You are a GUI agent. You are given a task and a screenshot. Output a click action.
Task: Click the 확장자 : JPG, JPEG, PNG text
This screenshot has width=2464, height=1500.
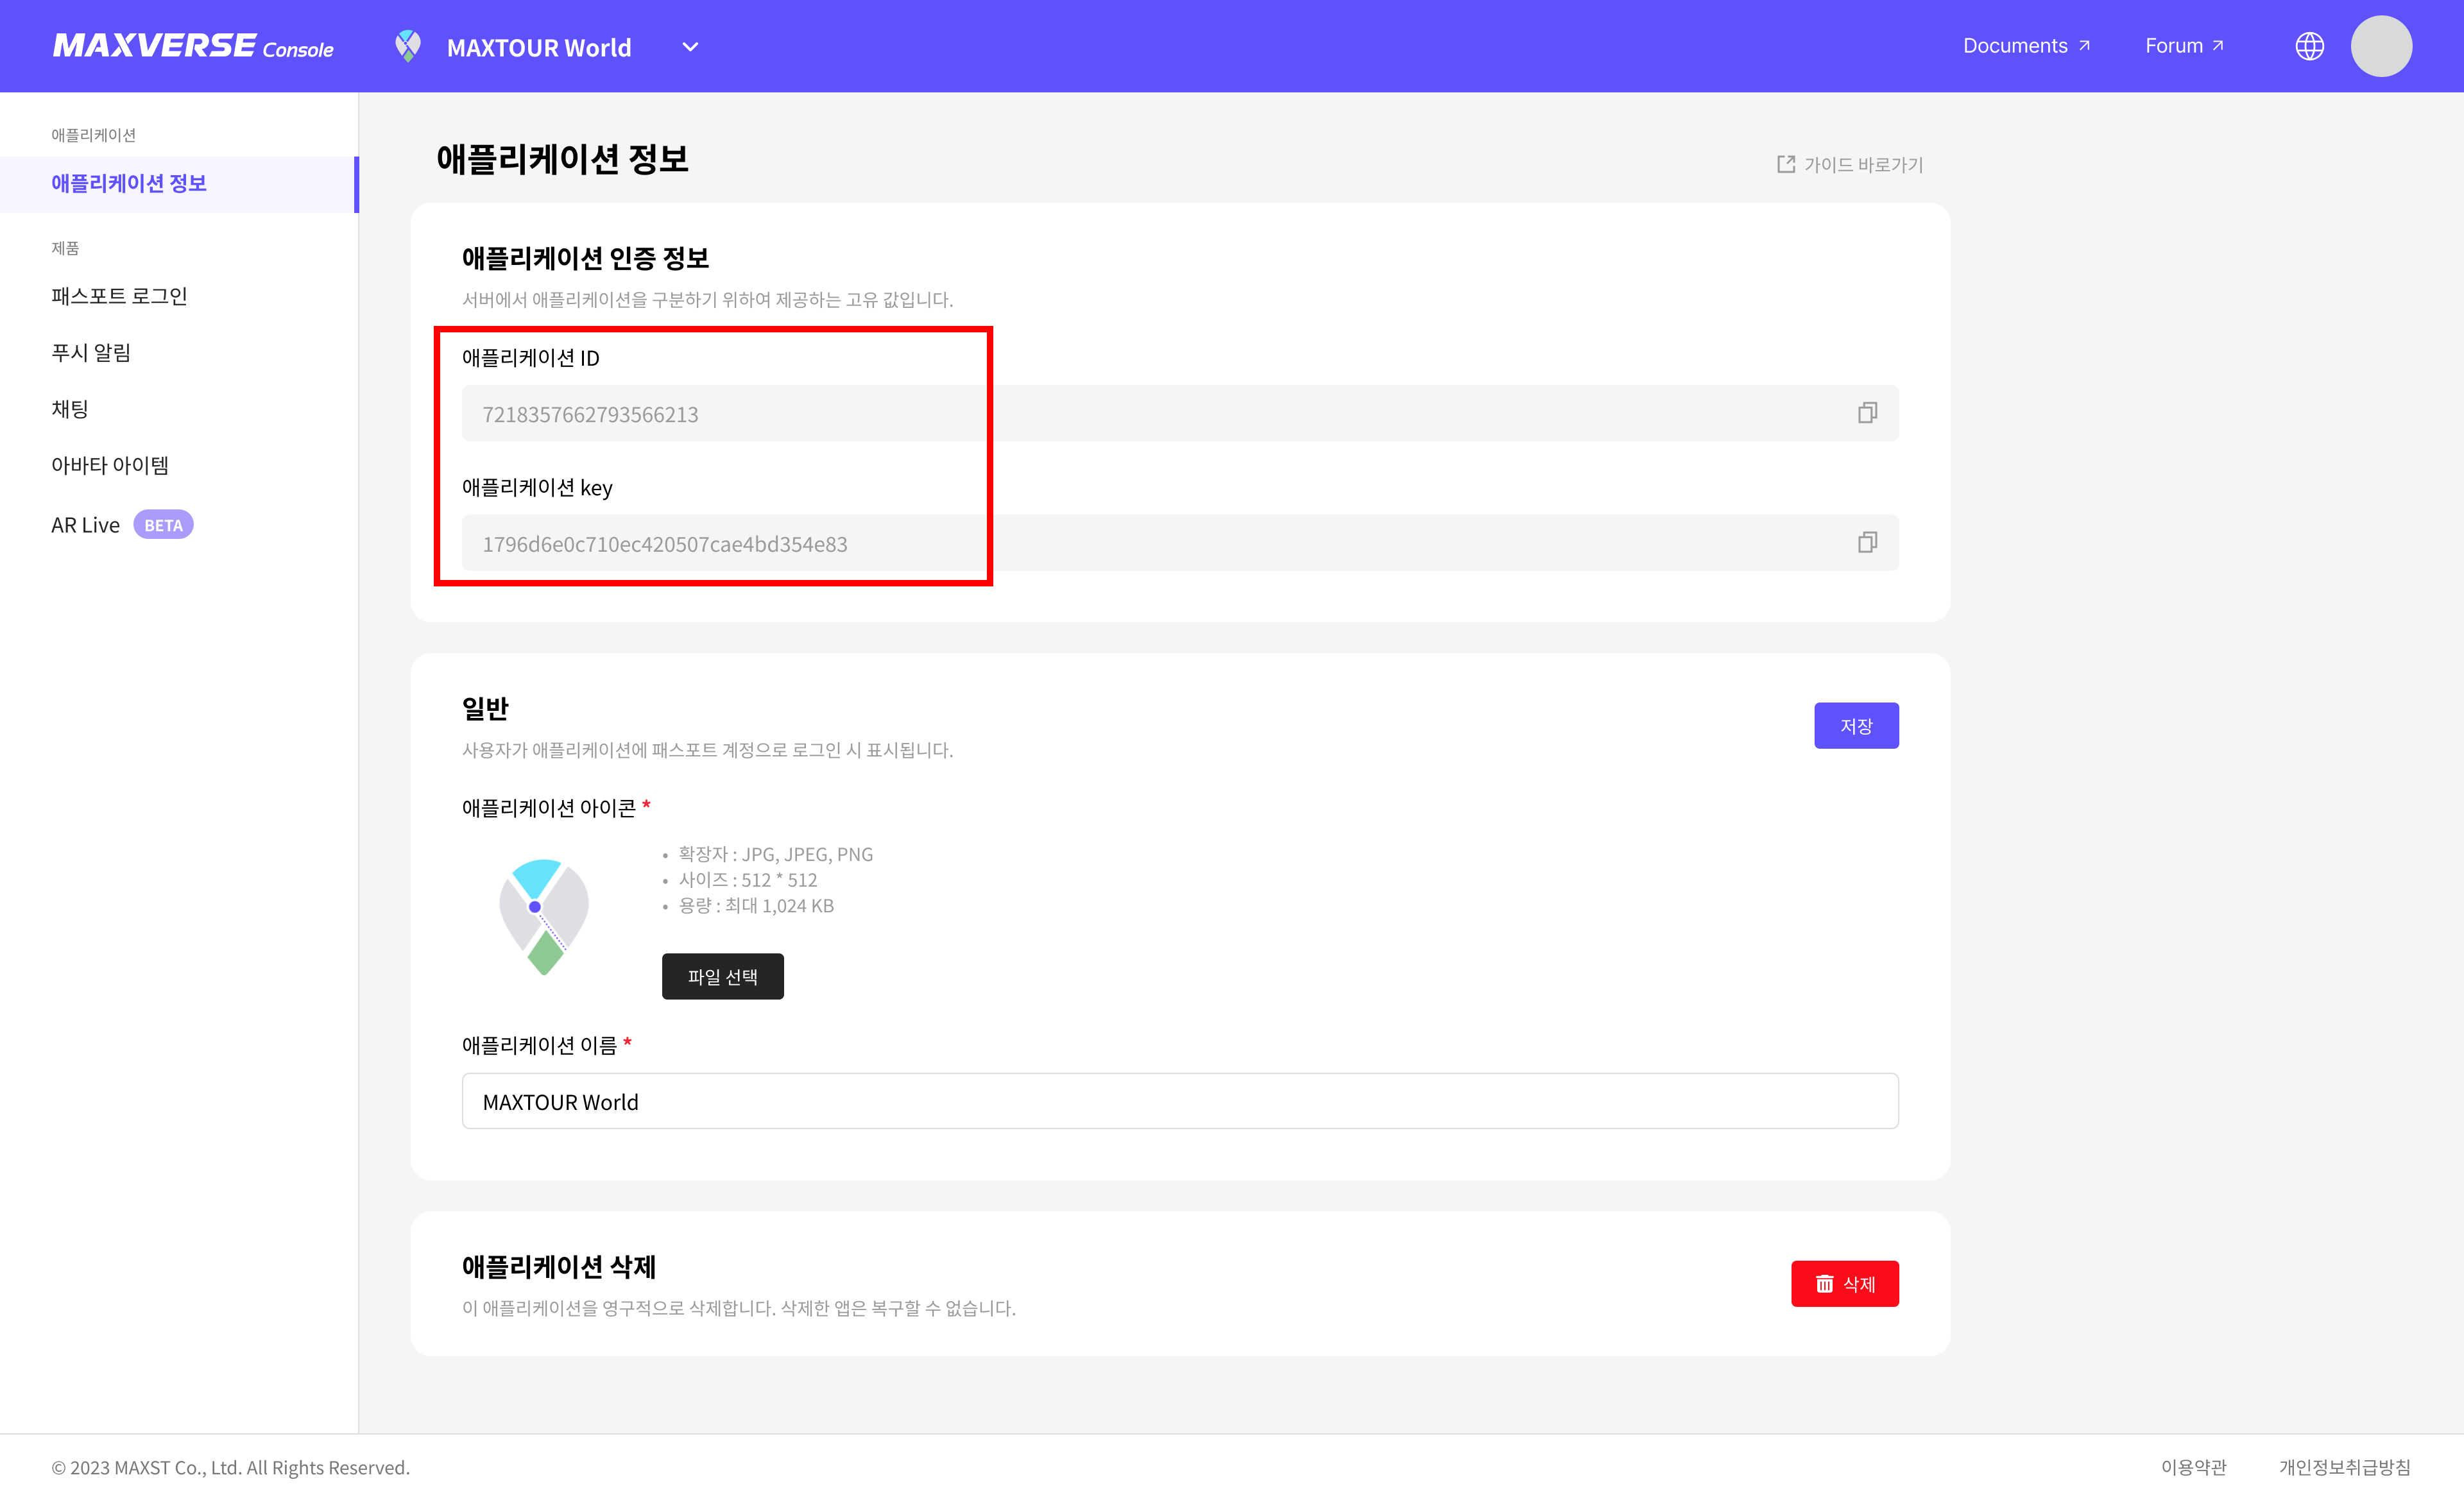[775, 854]
